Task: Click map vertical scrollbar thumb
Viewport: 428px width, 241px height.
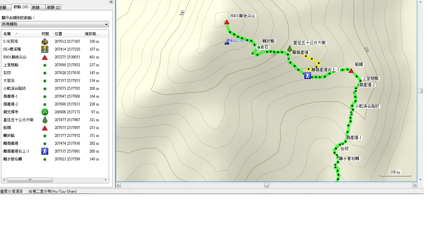Action: [420, 91]
